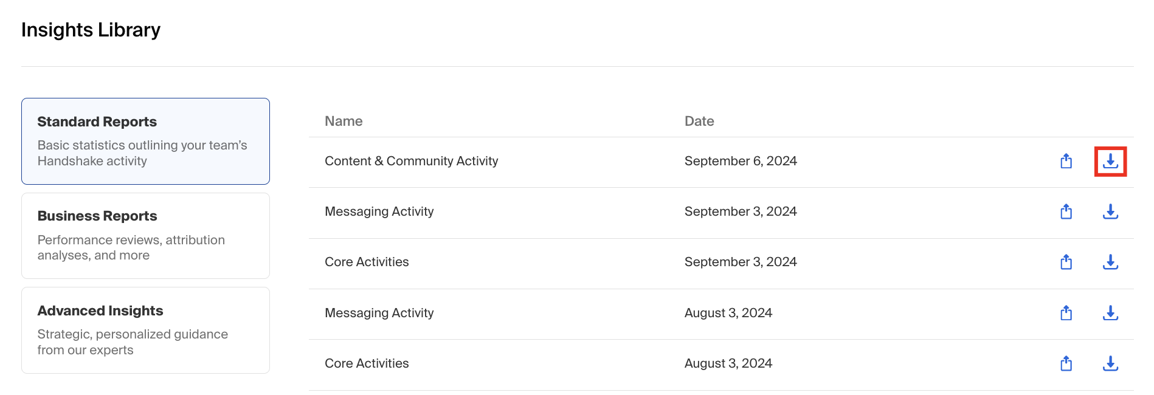Share the August 3 Core Activities report
Screen dimensions: 1154x395
[1066, 363]
